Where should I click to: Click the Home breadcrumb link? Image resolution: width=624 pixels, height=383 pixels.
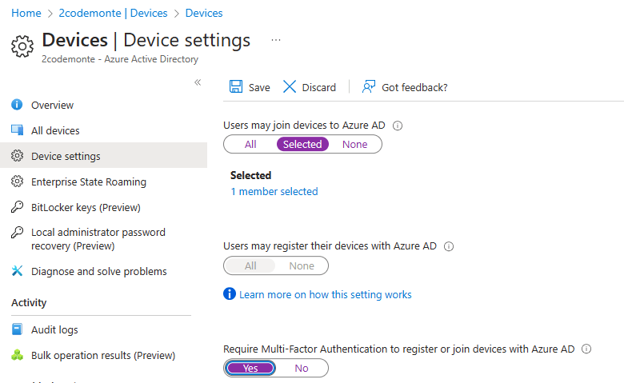point(26,13)
